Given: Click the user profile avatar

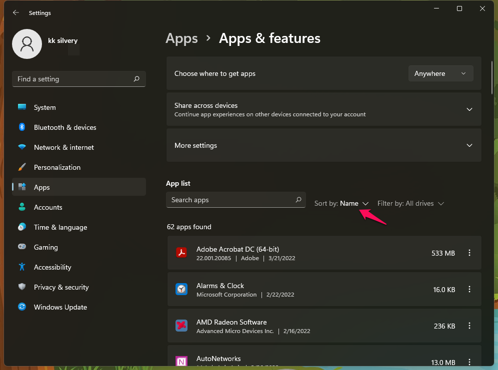Looking at the screenshot, I should click(27, 44).
